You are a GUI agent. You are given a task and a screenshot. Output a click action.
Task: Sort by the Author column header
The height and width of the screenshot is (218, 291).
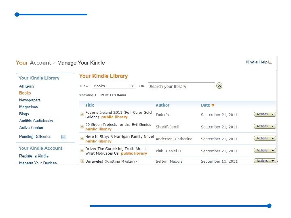click(162, 105)
